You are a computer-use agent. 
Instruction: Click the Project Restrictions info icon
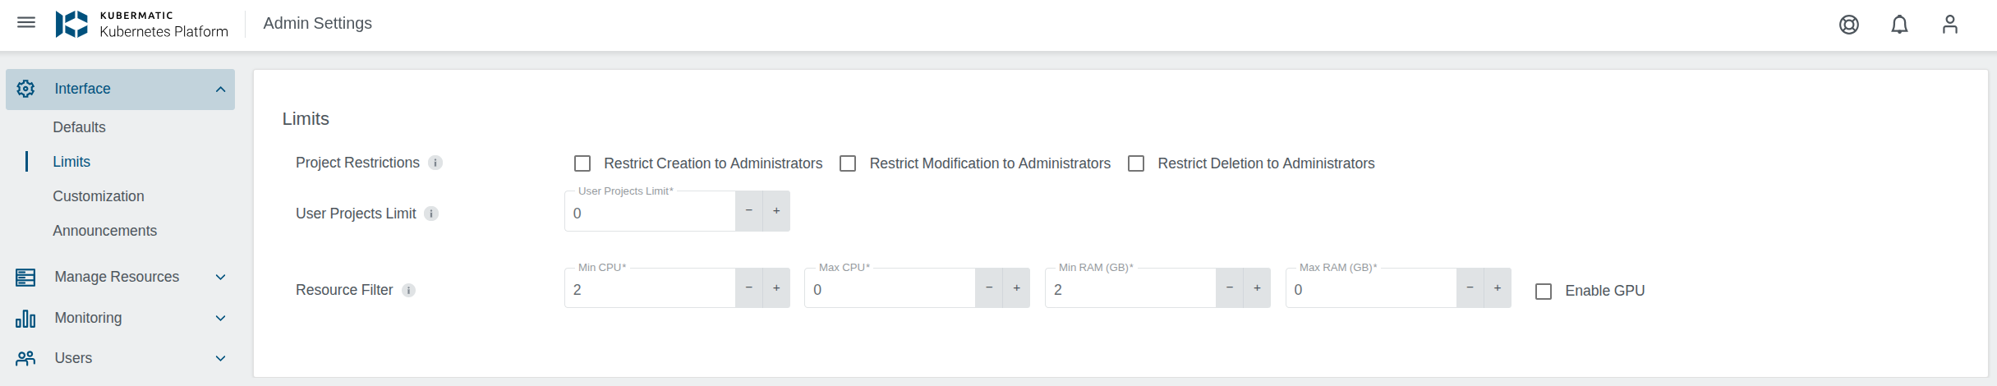click(436, 163)
